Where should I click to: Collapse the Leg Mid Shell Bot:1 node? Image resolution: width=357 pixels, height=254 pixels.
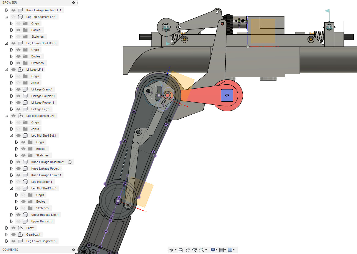click(12, 136)
